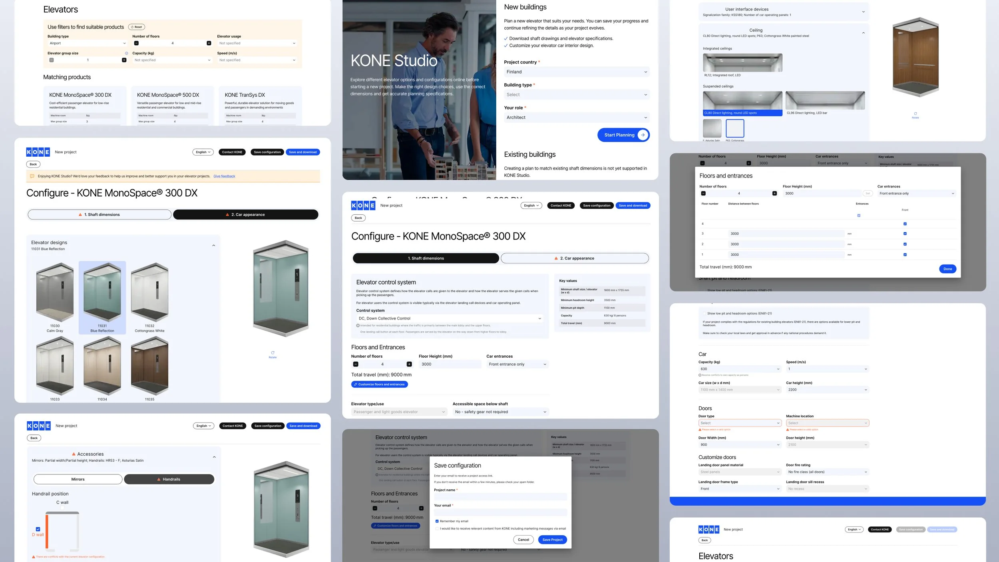Click arrow icon on Start Planning button
This screenshot has height=562, width=999.
[643, 135]
